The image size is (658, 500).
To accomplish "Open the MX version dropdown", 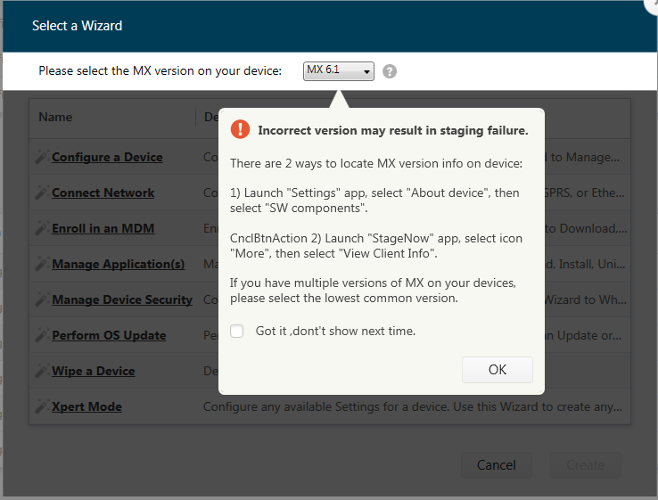I will click(339, 70).
